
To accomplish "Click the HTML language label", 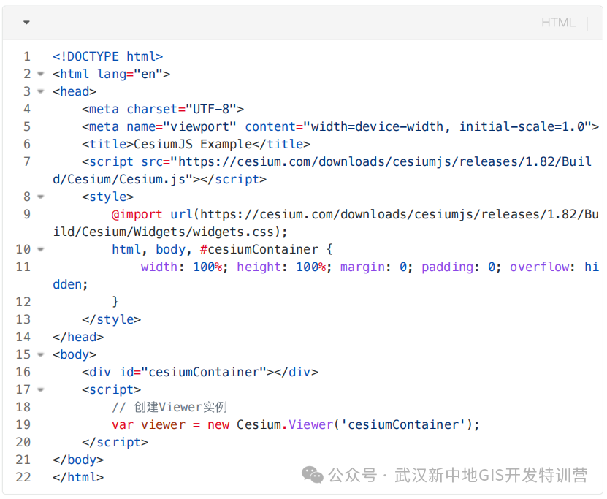I will [x=558, y=23].
